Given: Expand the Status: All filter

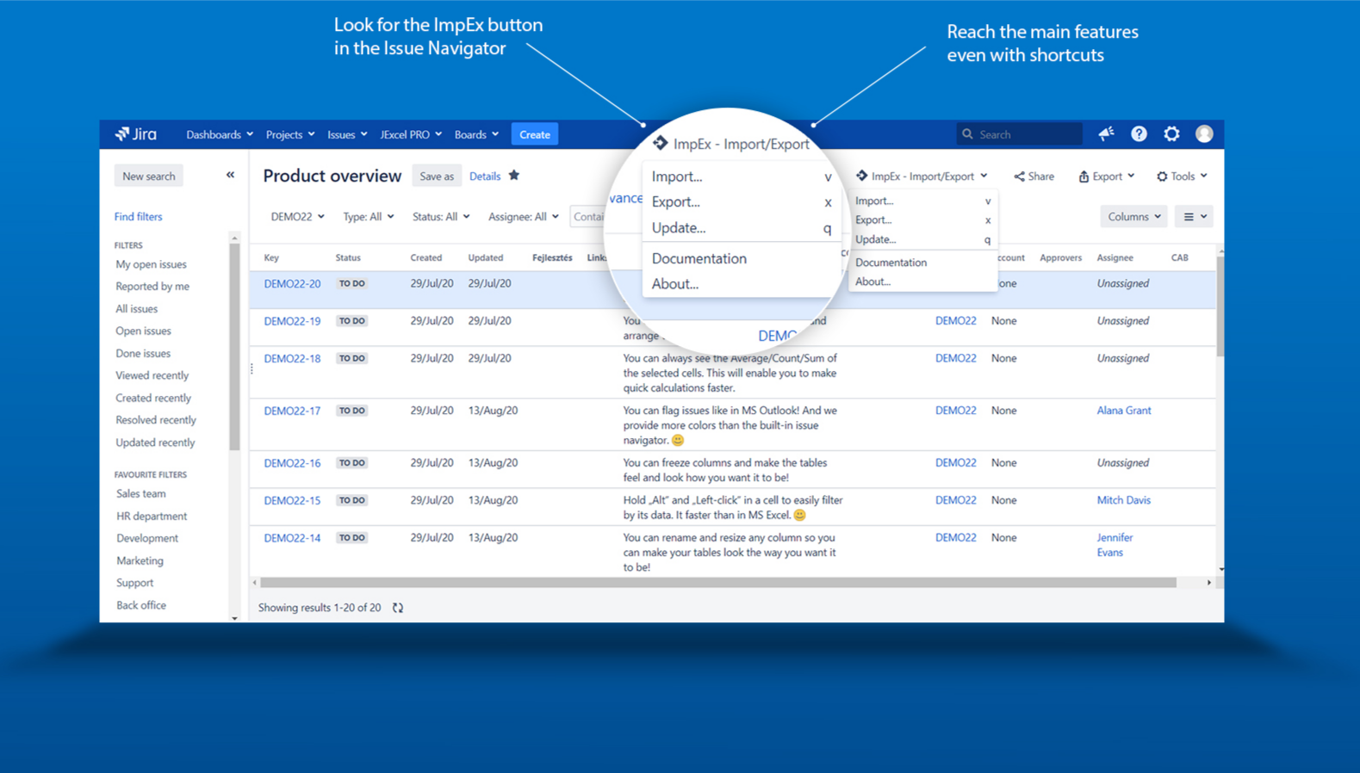Looking at the screenshot, I should (441, 217).
